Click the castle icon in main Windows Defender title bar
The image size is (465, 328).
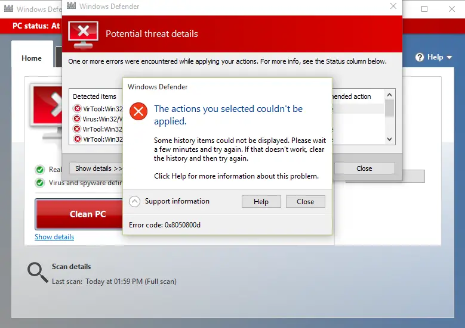(x=8, y=8)
